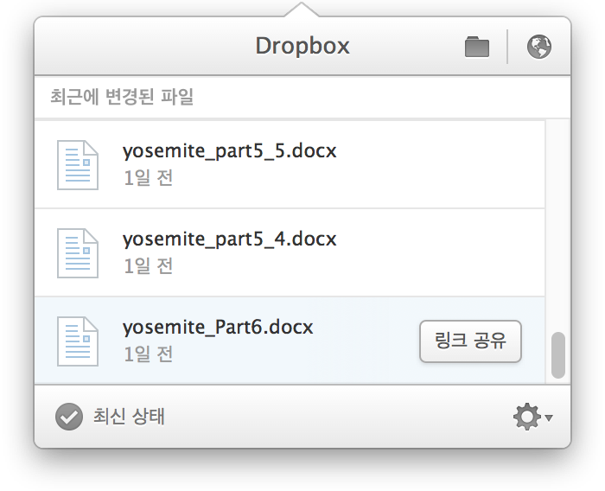Click the sync status checkmark icon
This screenshot has width=605, height=491.
tap(68, 417)
